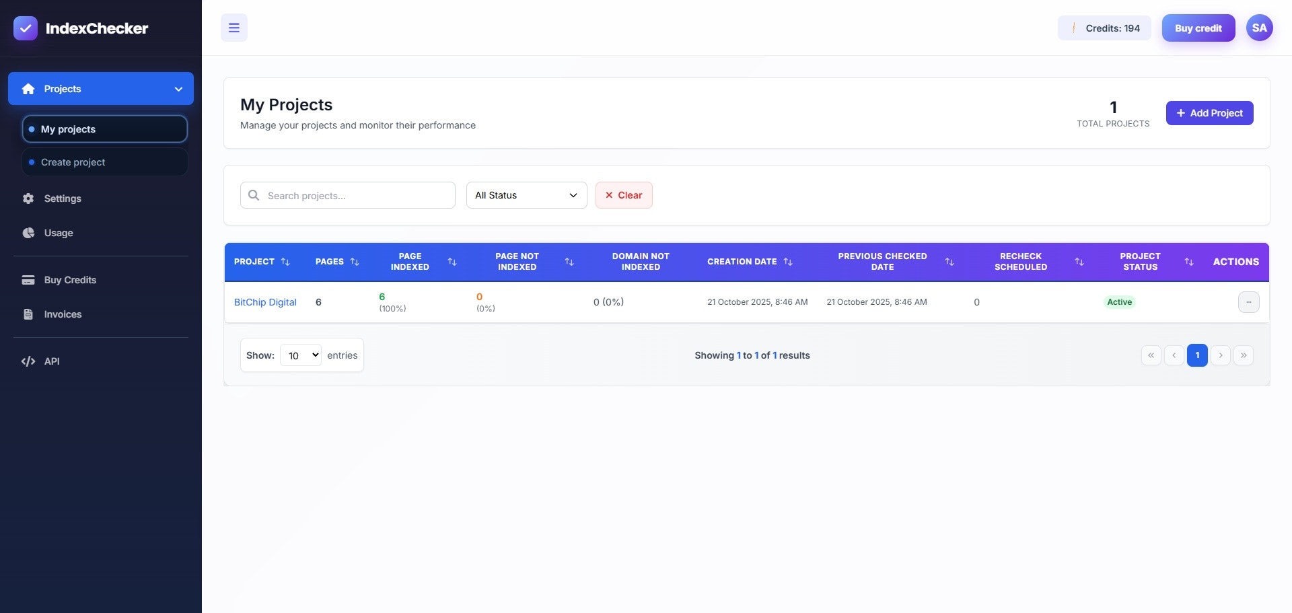Viewport: 1292px width, 613px height.
Task: Collapse the Projects sidebar section
Action: pyautogui.click(x=178, y=88)
